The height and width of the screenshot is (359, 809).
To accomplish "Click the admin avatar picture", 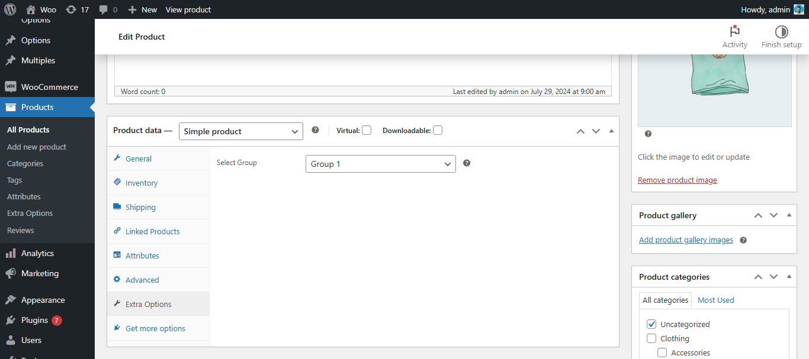I will (799, 9).
